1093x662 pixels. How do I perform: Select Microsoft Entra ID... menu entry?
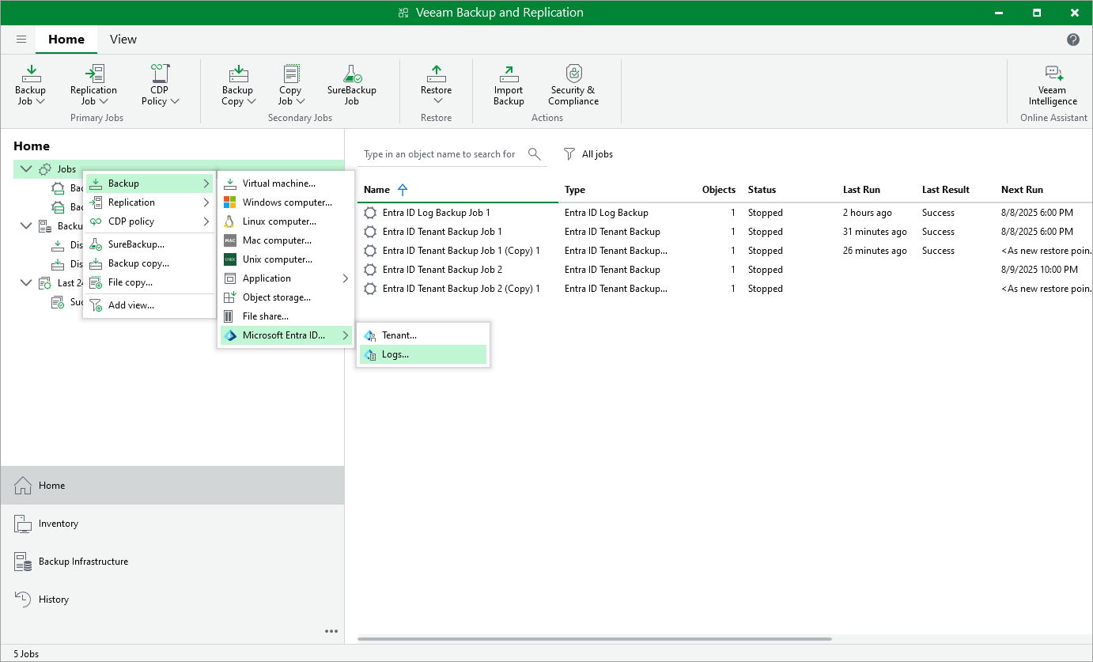[x=286, y=335]
